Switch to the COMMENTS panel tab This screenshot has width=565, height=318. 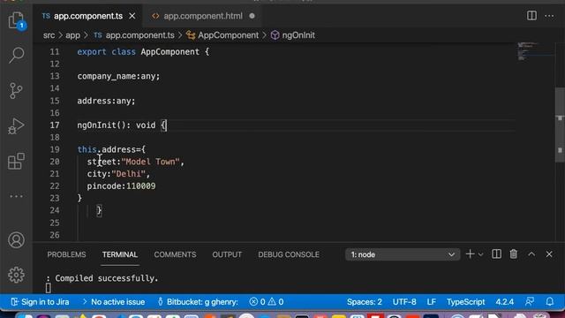coord(175,254)
